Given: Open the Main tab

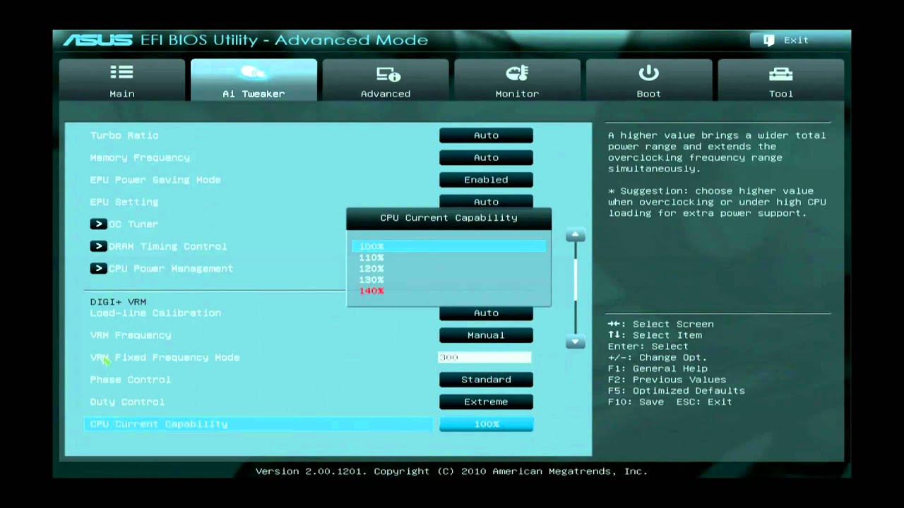Looking at the screenshot, I should tap(122, 80).
